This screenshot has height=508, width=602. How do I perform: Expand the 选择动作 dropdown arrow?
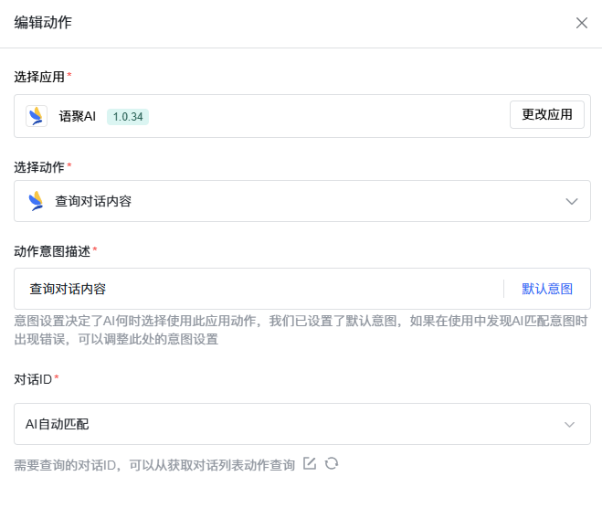572,201
